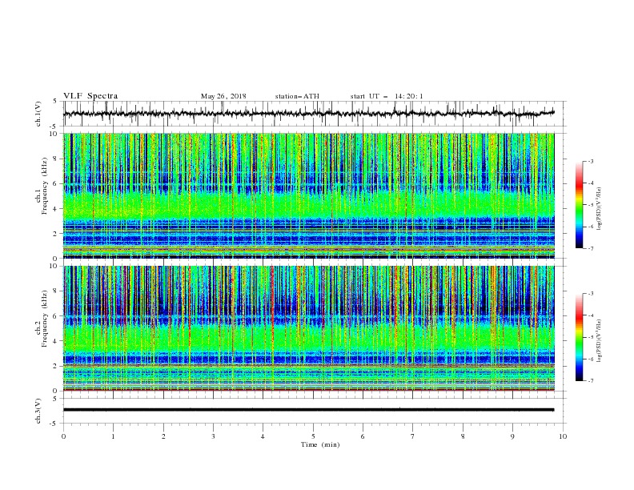Click the "station=ATH" header label
Image resolution: width=634 pixels, height=490 pixels.
(x=297, y=96)
